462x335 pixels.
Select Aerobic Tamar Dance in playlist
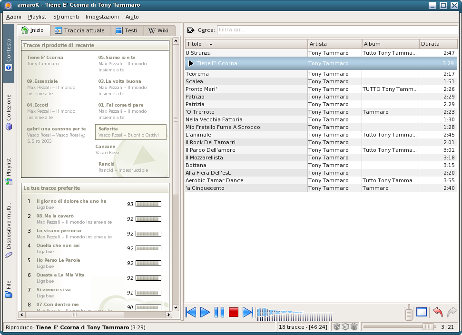pyautogui.click(x=321, y=181)
